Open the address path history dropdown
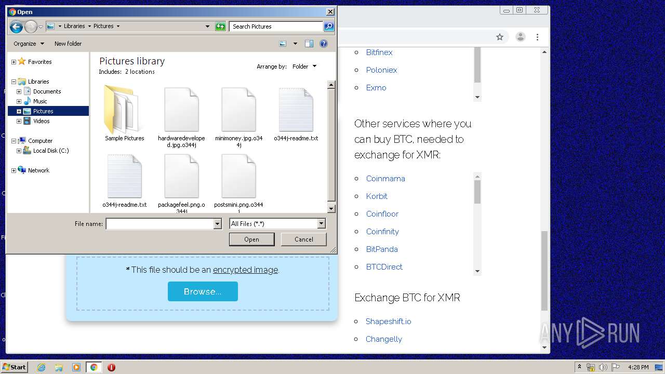665x374 pixels. [207, 26]
